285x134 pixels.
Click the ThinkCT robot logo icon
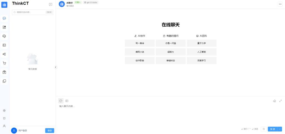[x=4, y=5]
